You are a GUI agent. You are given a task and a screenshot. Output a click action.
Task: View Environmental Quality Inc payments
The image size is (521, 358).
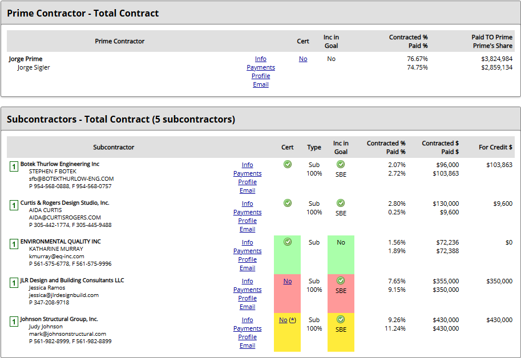247,251
